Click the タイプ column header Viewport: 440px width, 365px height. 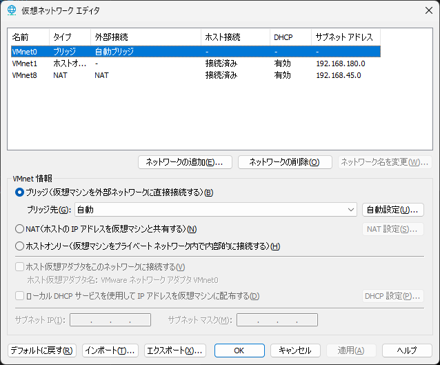(70, 37)
